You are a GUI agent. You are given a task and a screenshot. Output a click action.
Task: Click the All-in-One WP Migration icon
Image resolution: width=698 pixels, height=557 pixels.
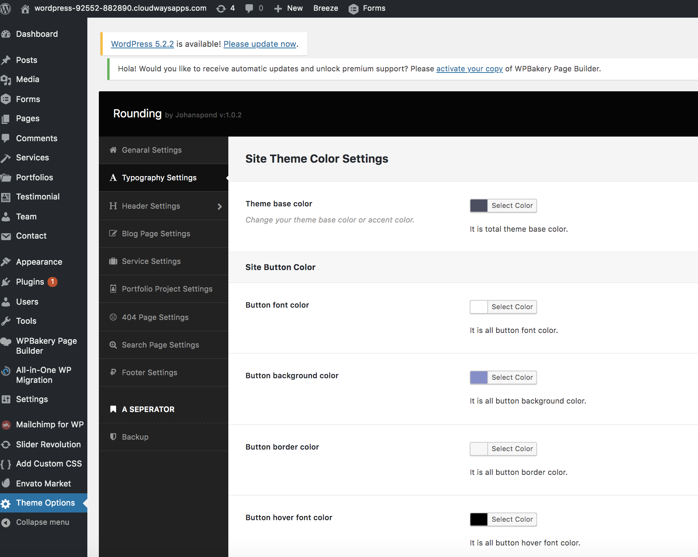point(6,371)
